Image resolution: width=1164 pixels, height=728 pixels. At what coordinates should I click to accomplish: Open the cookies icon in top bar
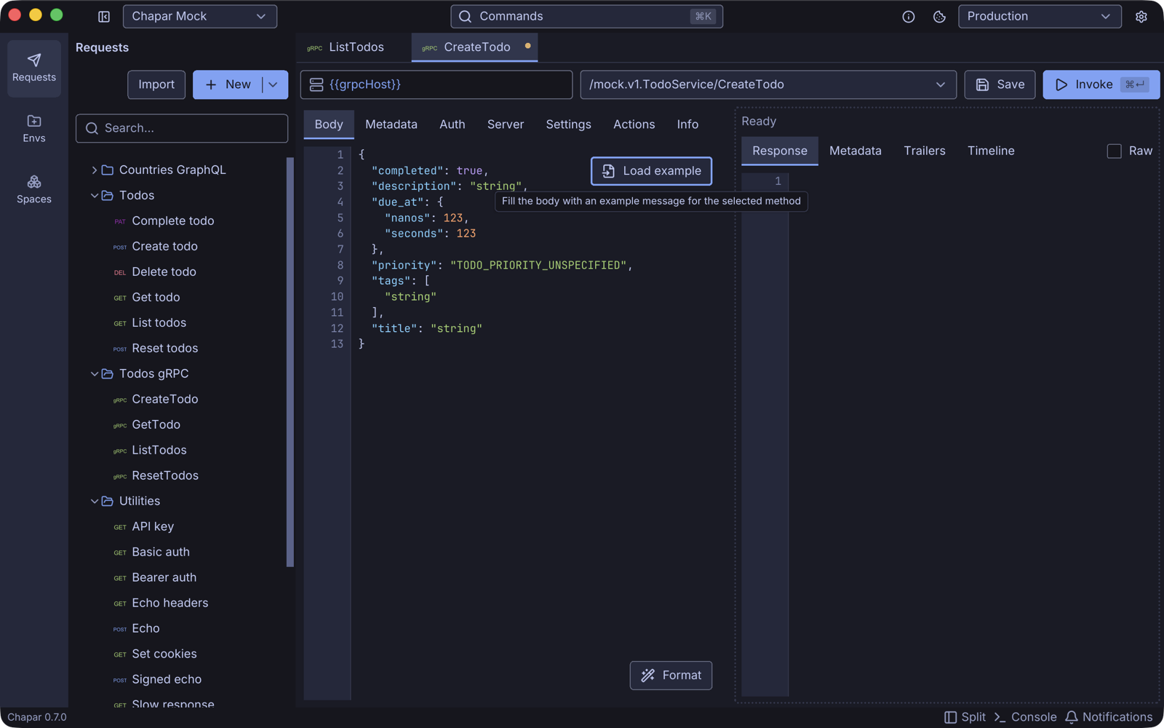(x=939, y=16)
